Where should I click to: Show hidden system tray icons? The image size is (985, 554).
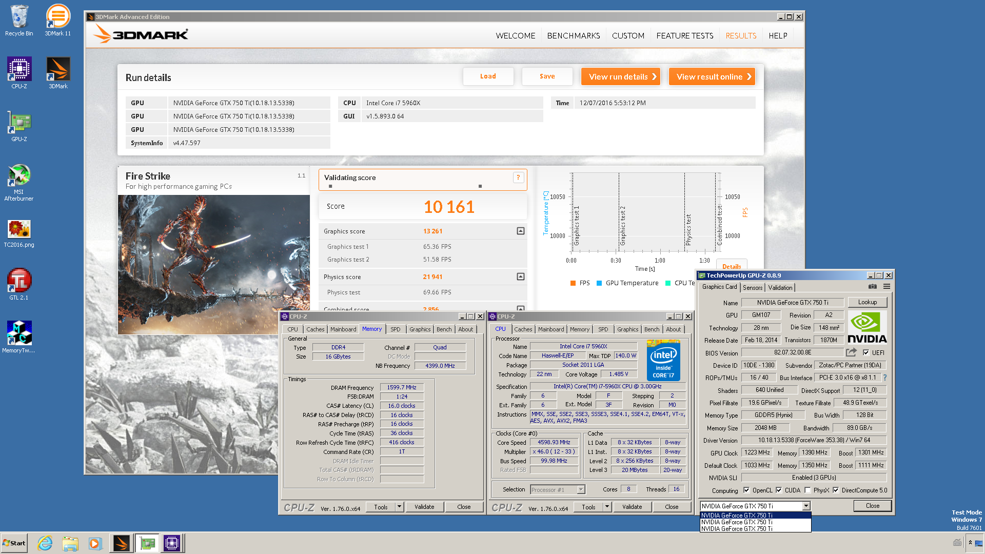[970, 542]
